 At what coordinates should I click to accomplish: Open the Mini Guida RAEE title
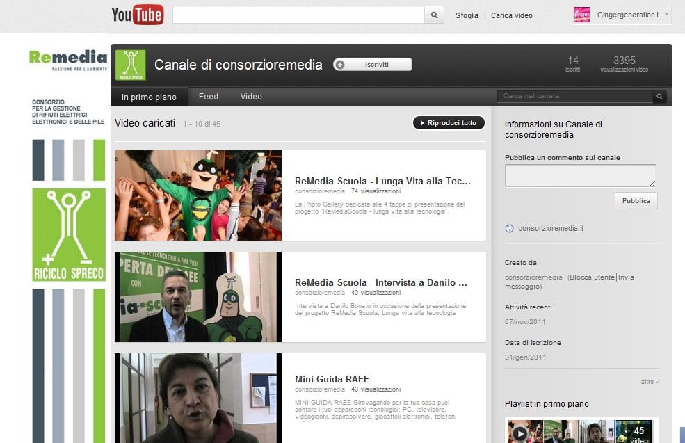[x=332, y=379]
